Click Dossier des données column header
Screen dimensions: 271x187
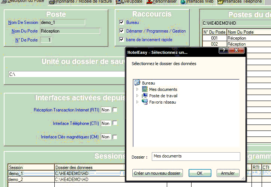tap(90, 167)
